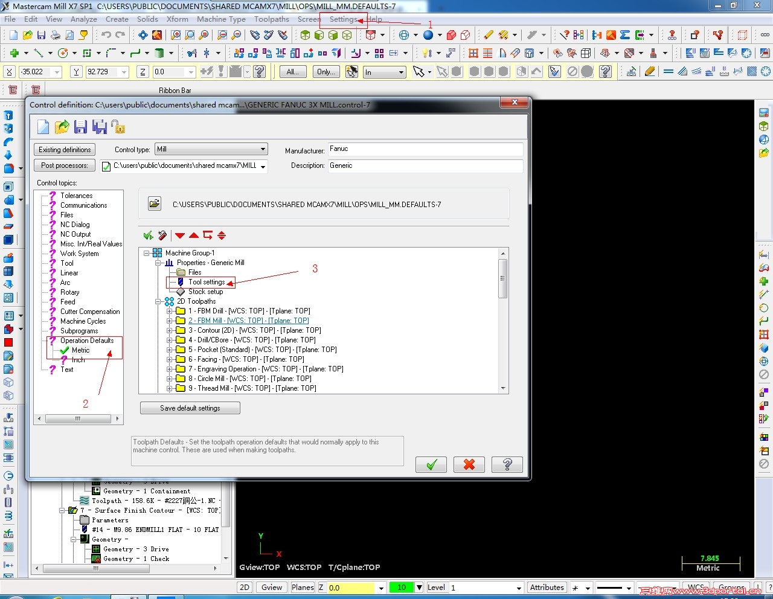Open the Solids menu
Image resolution: width=773 pixels, height=599 pixels.
tap(147, 19)
